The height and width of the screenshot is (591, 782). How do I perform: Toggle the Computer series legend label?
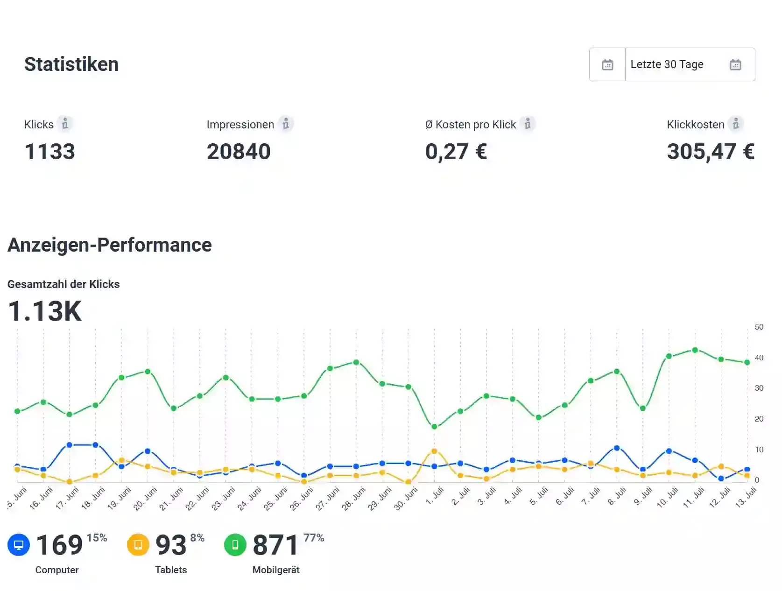coord(57,570)
